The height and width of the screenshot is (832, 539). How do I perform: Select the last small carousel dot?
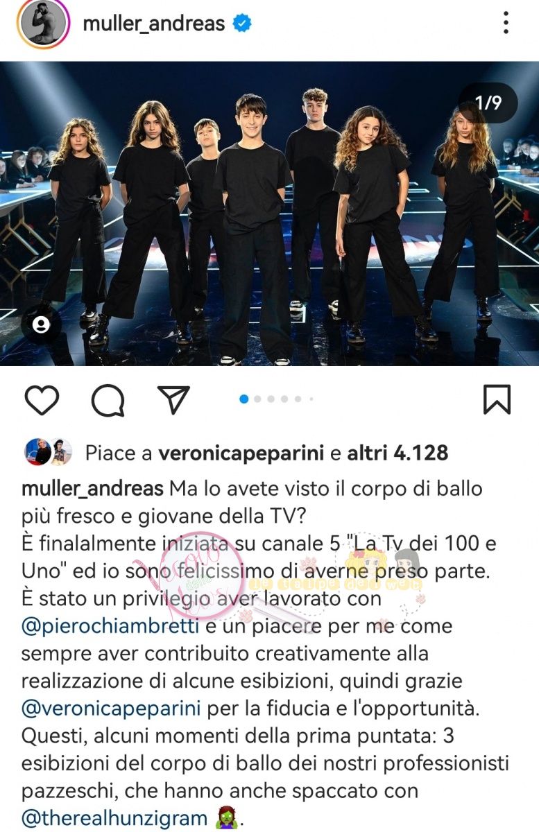pos(311,399)
